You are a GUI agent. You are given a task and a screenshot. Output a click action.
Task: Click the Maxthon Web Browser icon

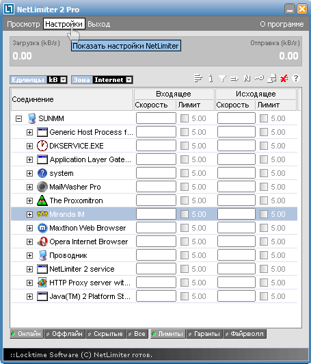tap(42, 228)
